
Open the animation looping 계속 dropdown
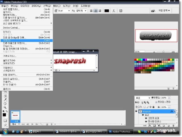pyautogui.click(x=15, y=124)
